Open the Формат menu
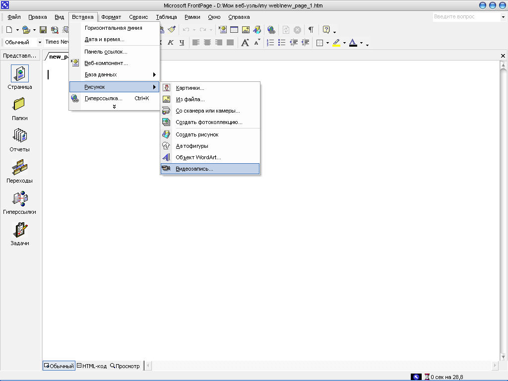Screen dimensions: 508x381 coord(111,17)
